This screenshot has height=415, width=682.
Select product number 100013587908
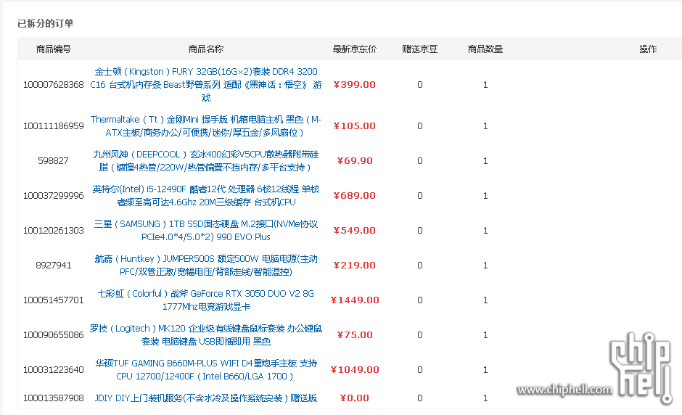click(x=53, y=398)
